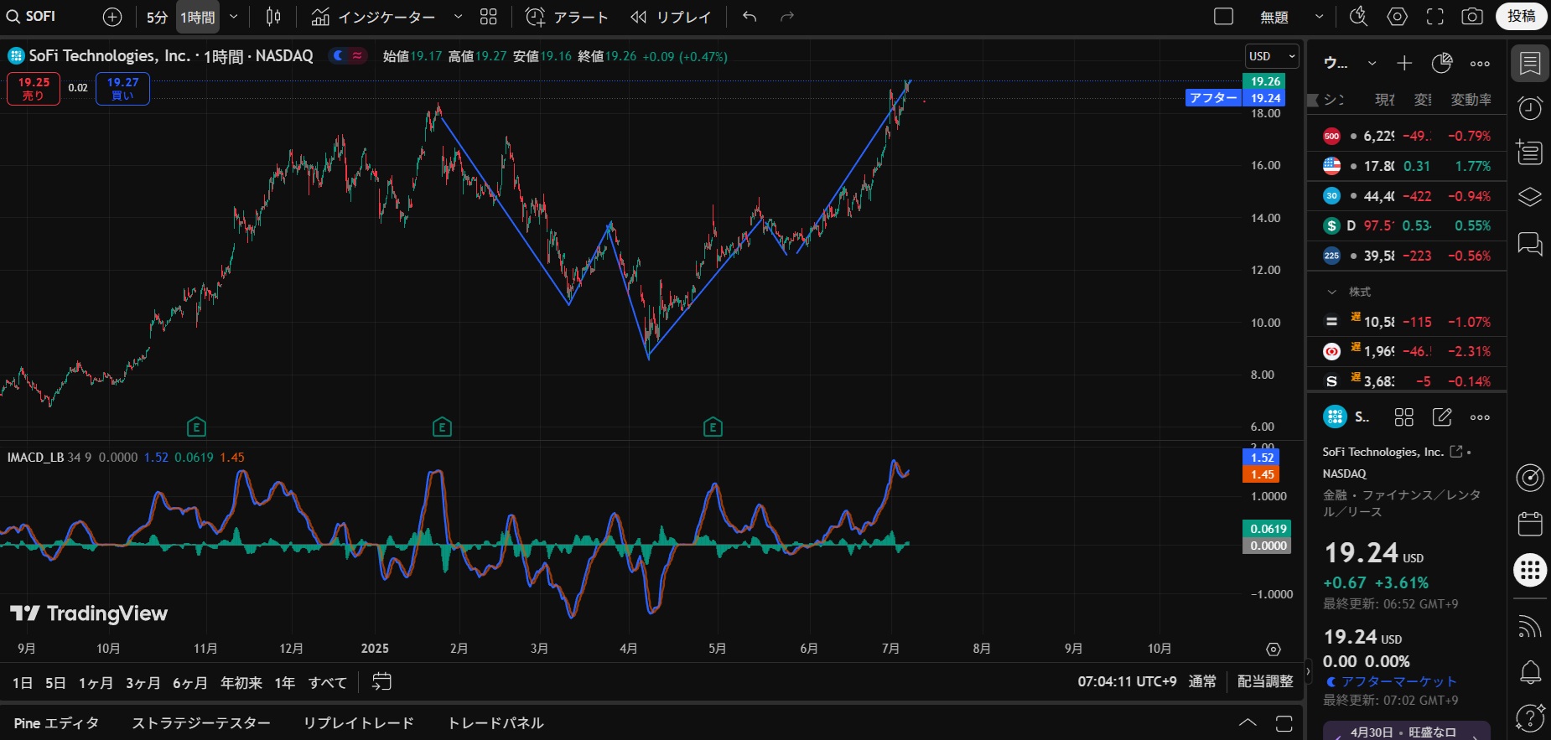Open the news feed broadcast icon
This screenshot has width=1551, height=740.
pos(1530,625)
